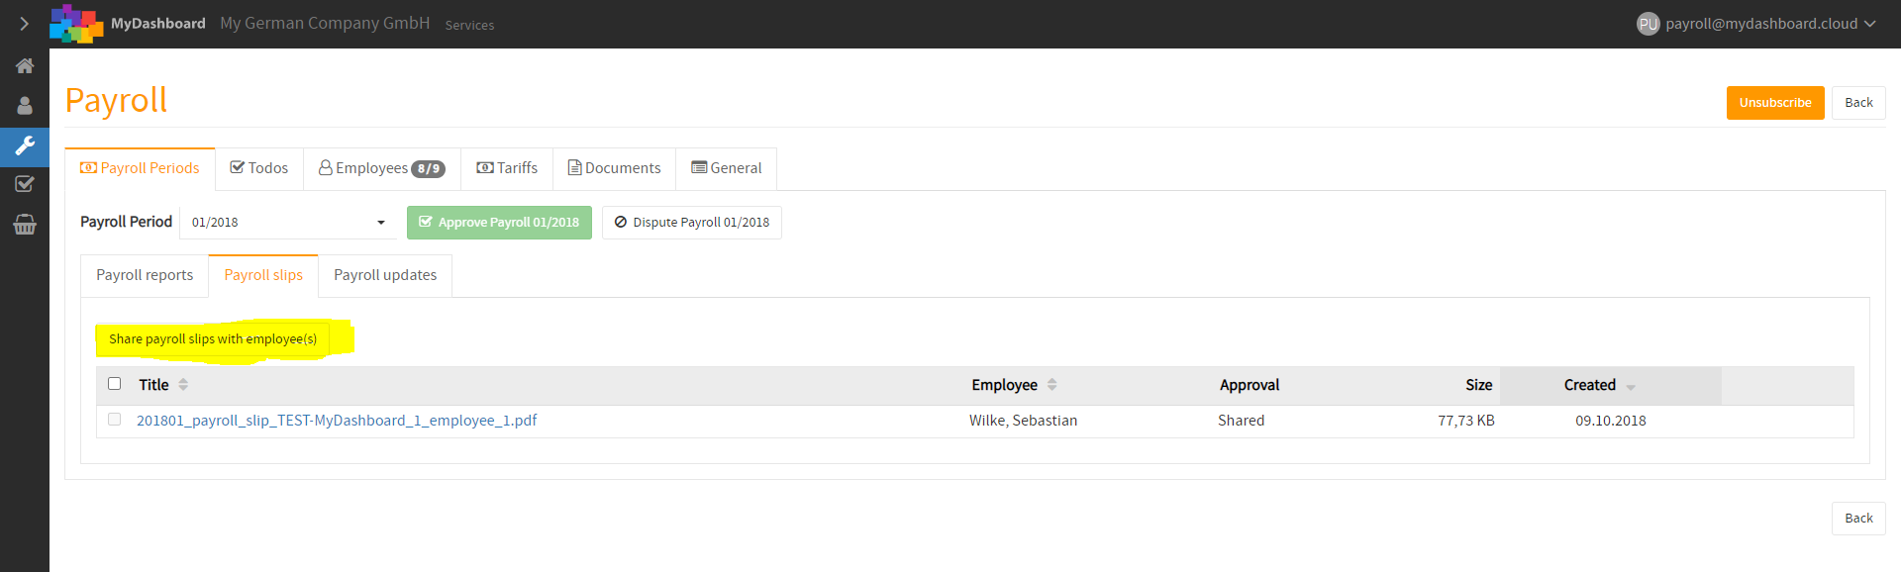The image size is (1901, 572).
Task: Open the shopping basket icon in sidebar
Action: tap(25, 225)
